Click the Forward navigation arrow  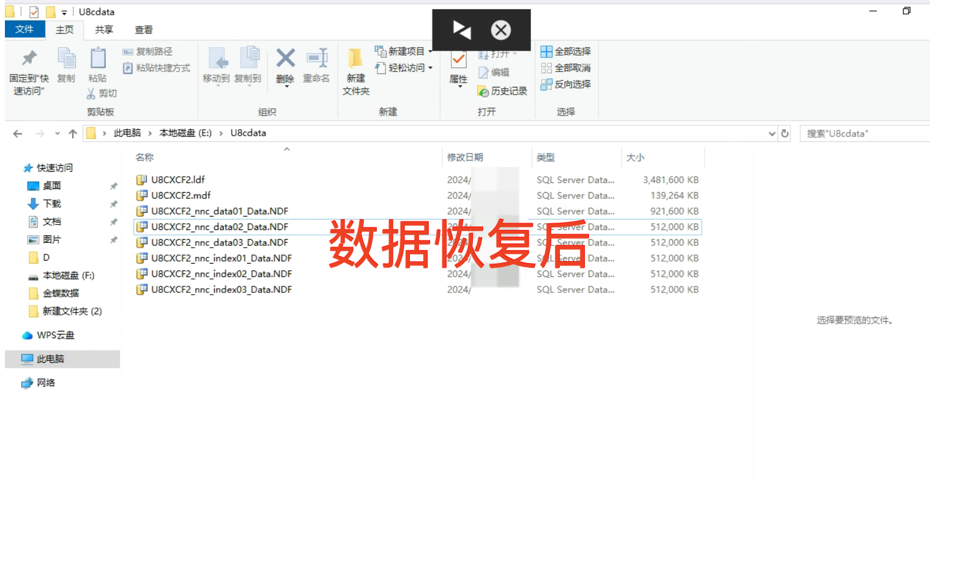point(40,133)
